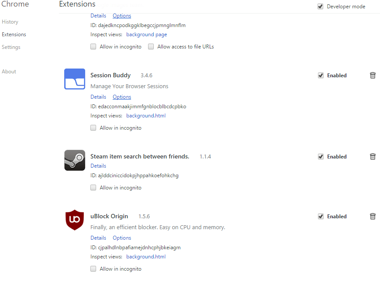The width and height of the screenshot is (380, 282).
Task: Click the Steam extension logo icon
Action: point(75,160)
